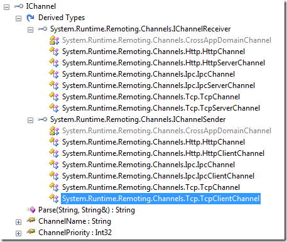Select Tcp.TcpChannel under IChannelReceiver
This screenshot has width=287, height=242.
[151, 97]
